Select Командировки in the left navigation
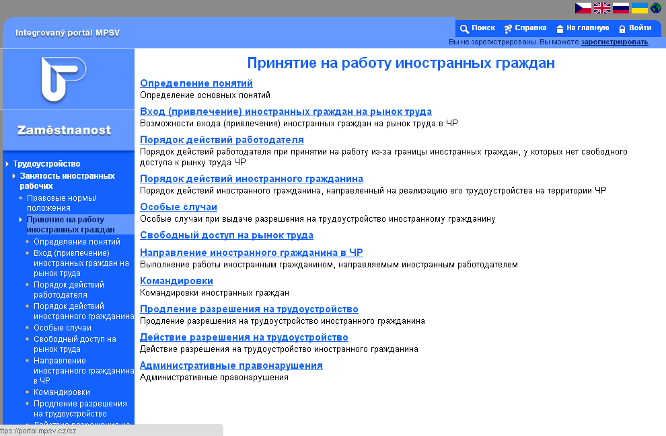 pyautogui.click(x=62, y=392)
